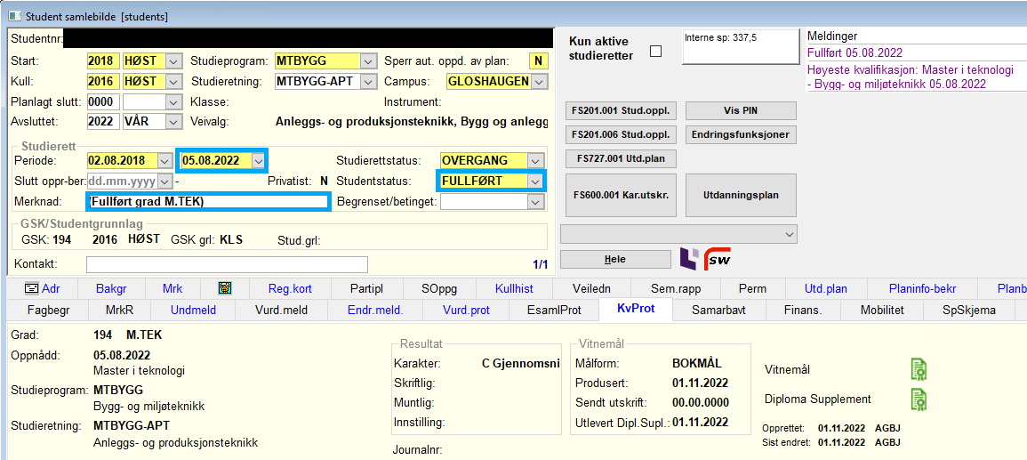Open the Partipl tab
Viewport: 1027px width, 460px height.
point(366,288)
